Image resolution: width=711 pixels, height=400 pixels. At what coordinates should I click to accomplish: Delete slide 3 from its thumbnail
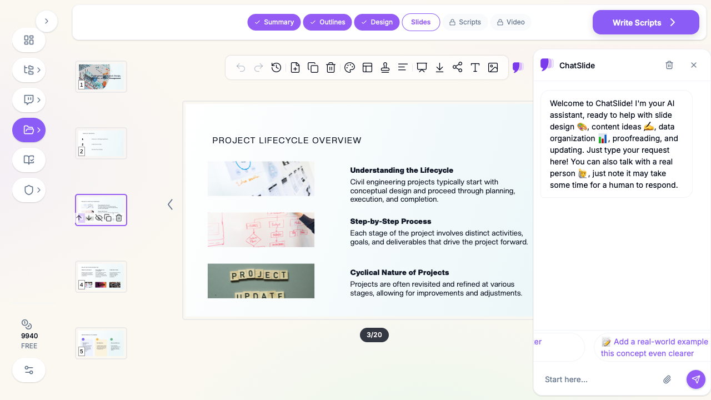(x=118, y=218)
